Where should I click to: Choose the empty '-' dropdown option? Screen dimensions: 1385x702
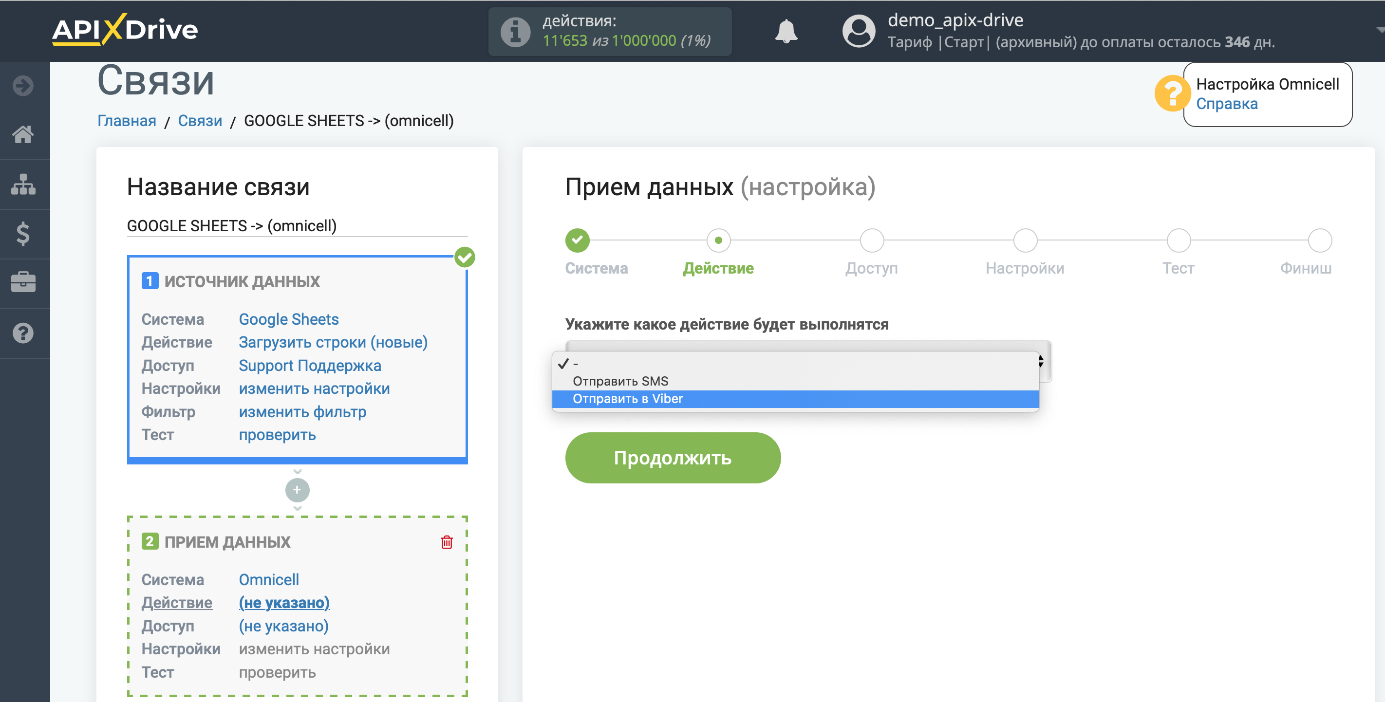[795, 364]
